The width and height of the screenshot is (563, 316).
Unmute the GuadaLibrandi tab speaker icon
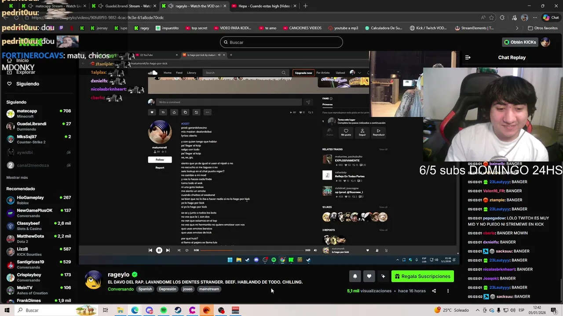coord(101,6)
